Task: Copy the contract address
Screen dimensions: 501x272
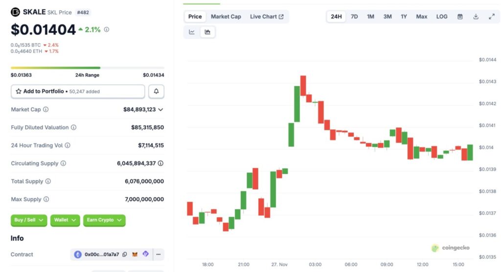Action: coord(125,254)
